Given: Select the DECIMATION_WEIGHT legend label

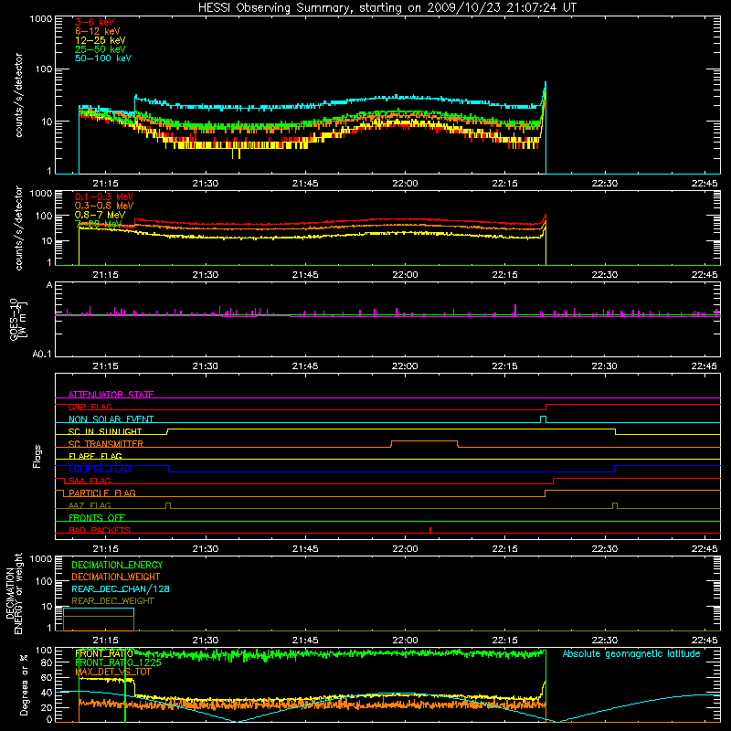Looking at the screenshot, I should pyautogui.click(x=116, y=577).
